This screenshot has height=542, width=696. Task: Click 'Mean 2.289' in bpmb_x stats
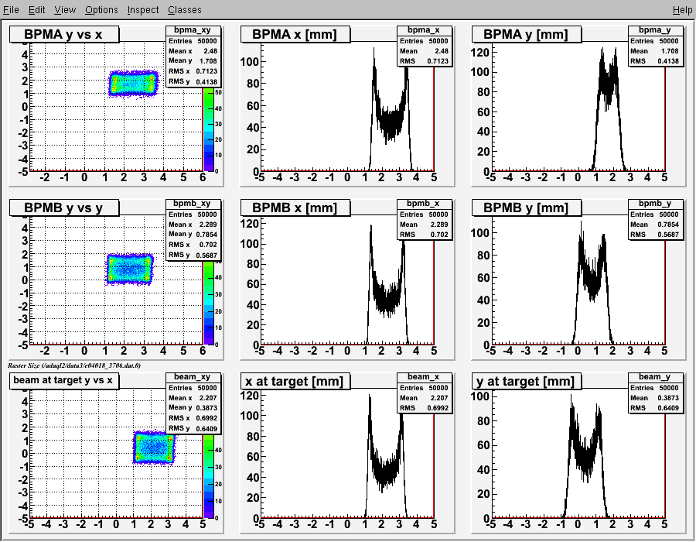[x=425, y=225]
